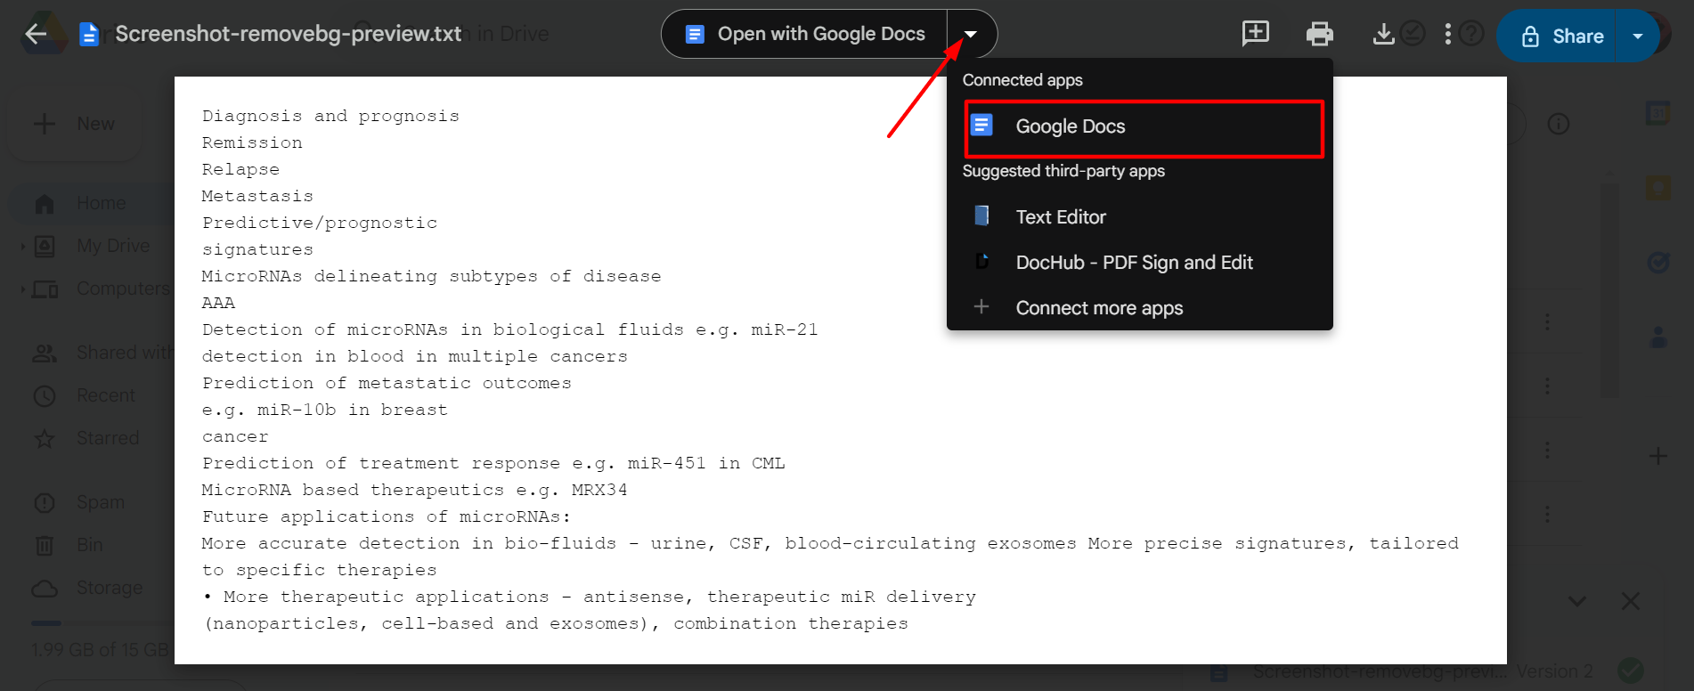The width and height of the screenshot is (1694, 691).
Task: Close the upload panel with X
Action: [1631, 602]
